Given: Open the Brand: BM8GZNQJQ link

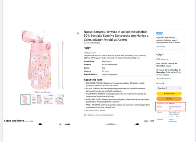Looking at the screenshot, I should (x=92, y=43).
